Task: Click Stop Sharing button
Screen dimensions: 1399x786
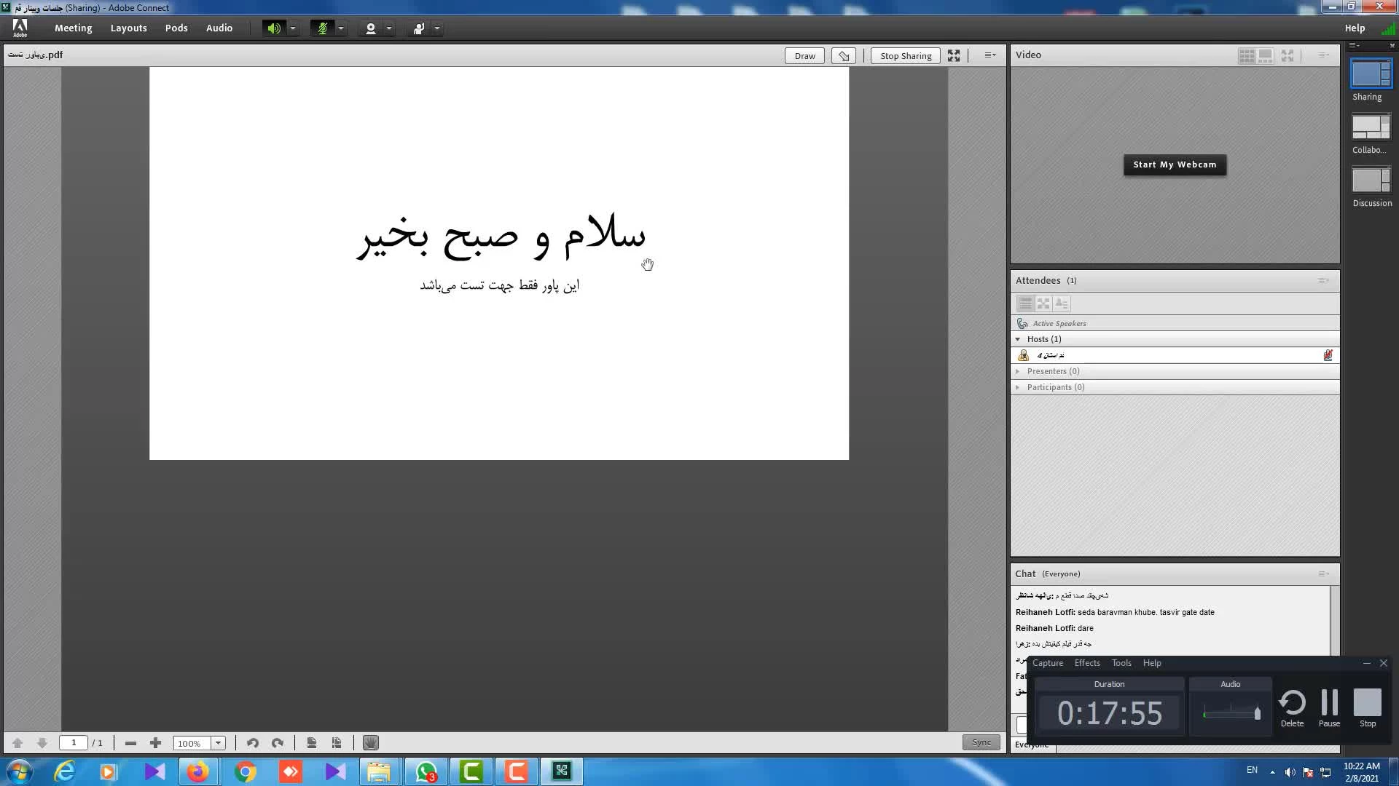Action: pyautogui.click(x=906, y=56)
